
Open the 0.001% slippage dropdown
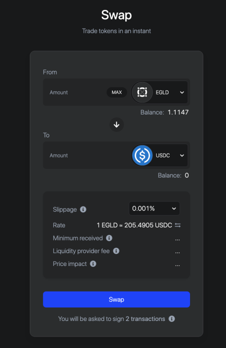point(154,208)
